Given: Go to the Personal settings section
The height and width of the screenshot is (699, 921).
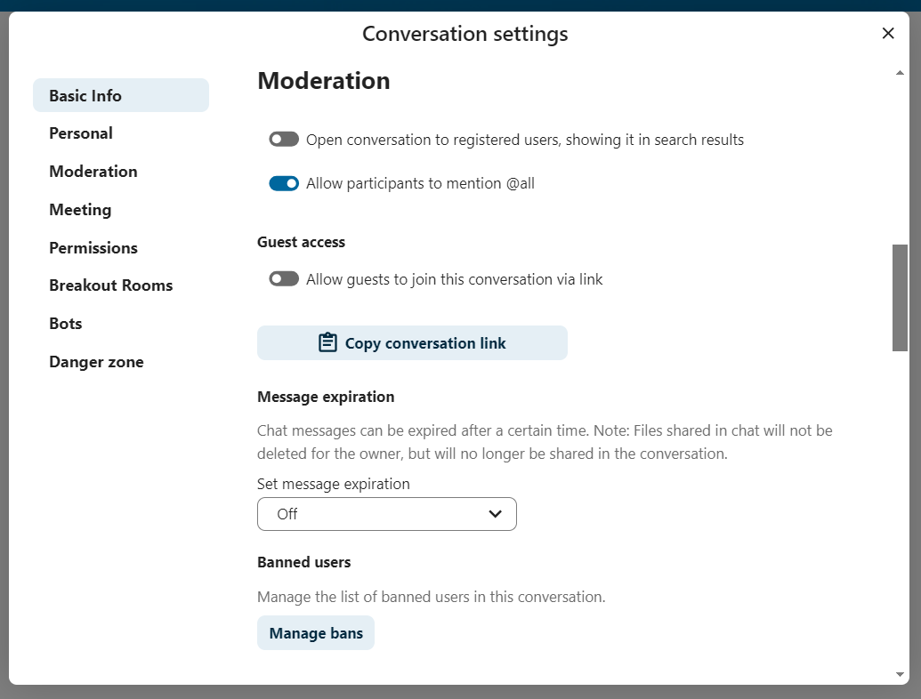Looking at the screenshot, I should (x=81, y=133).
